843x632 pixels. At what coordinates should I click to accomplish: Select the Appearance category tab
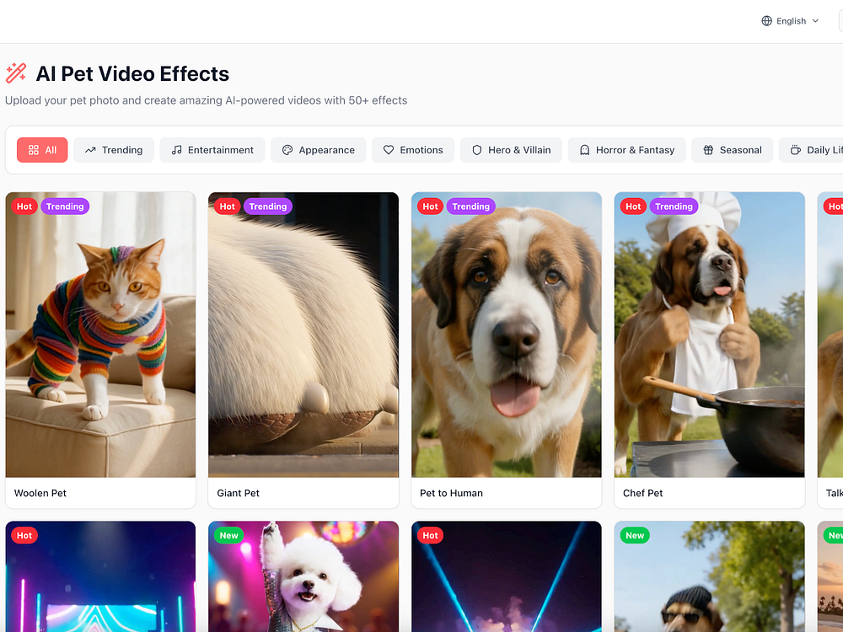(x=318, y=150)
